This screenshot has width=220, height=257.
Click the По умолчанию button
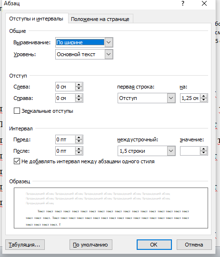[91, 245]
